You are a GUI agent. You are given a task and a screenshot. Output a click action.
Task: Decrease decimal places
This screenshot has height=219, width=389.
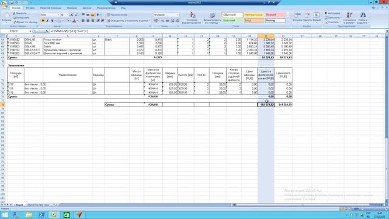click(x=177, y=21)
